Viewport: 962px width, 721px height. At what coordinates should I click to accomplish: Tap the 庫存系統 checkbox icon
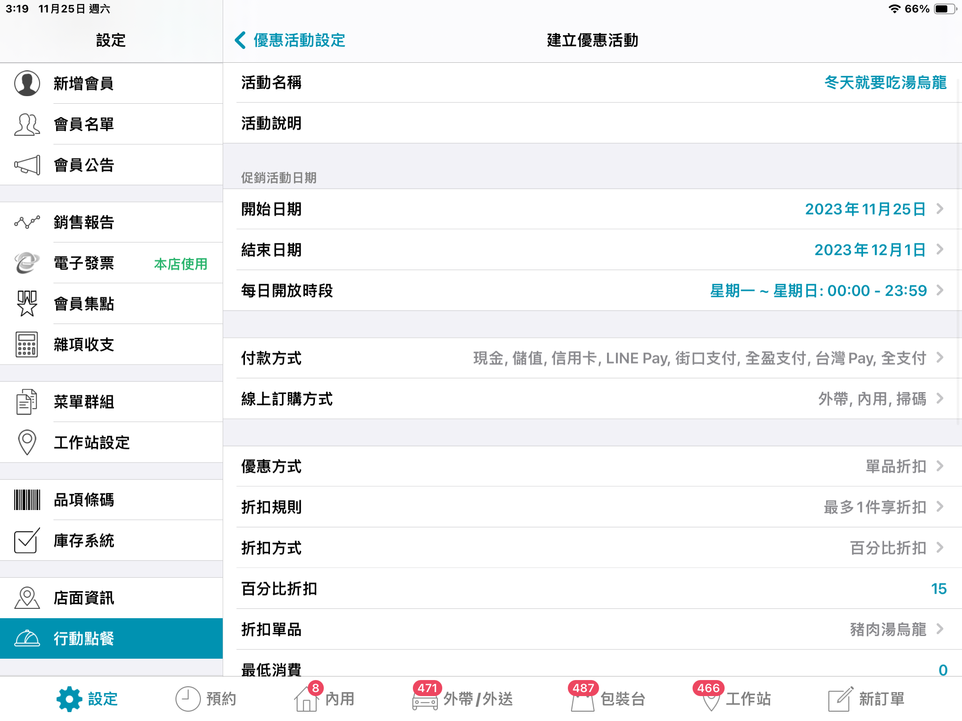[x=27, y=540]
